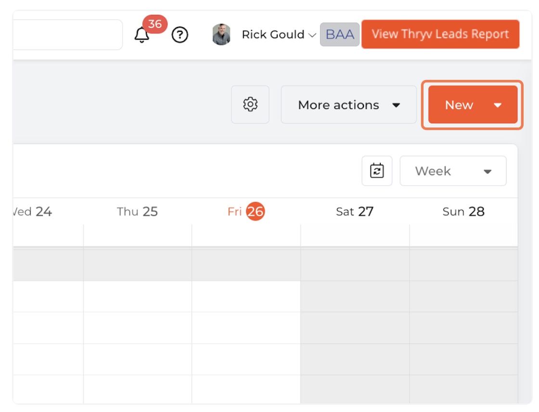Open the New button's dropdown arrow
Image resolution: width=539 pixels, height=412 pixels.
[x=498, y=105]
